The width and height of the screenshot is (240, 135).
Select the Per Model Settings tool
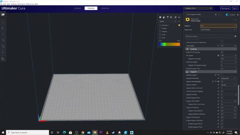(3, 46)
